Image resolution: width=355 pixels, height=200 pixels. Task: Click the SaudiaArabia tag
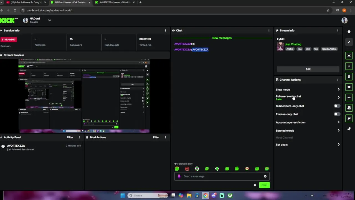pos(329,49)
